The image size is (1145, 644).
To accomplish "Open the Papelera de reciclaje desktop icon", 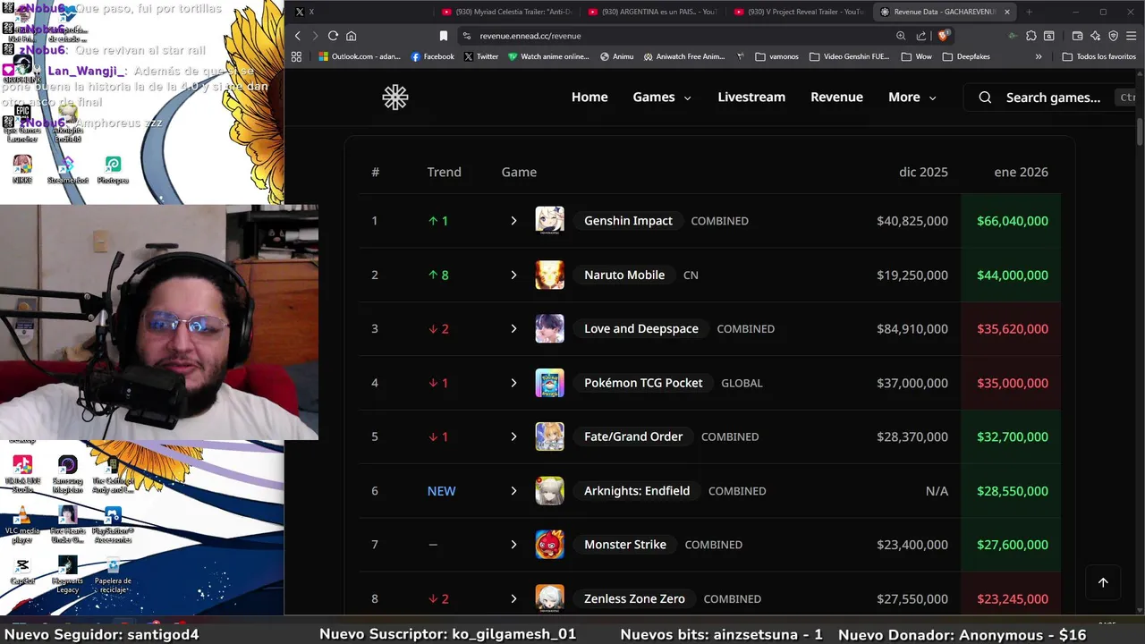I will [113, 574].
